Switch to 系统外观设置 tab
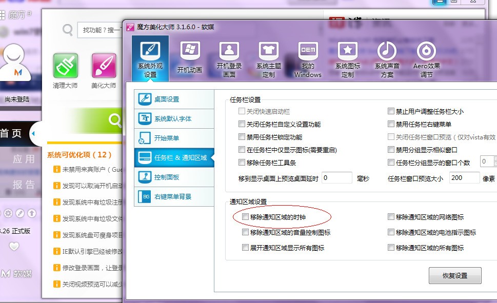Viewport: 497px width, 303px height. coord(149,58)
